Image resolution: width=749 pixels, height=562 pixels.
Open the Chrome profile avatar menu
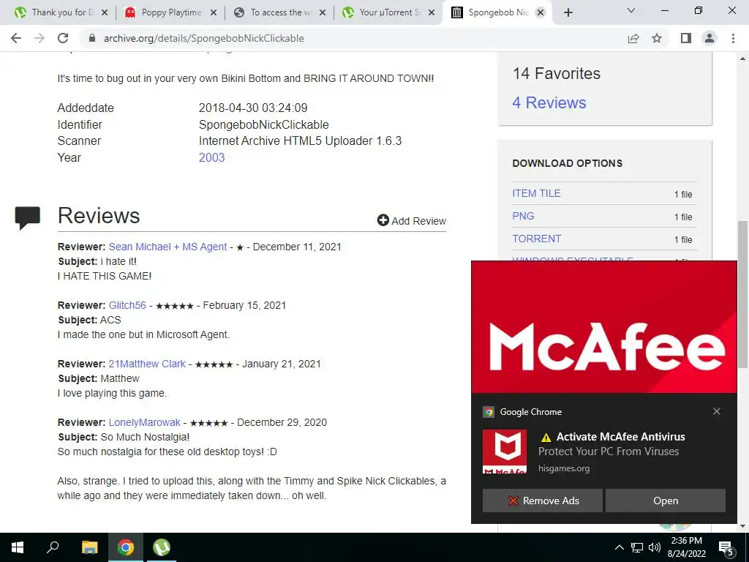coord(710,38)
